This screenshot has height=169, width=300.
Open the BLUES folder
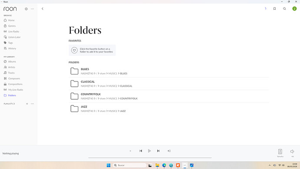169,71
